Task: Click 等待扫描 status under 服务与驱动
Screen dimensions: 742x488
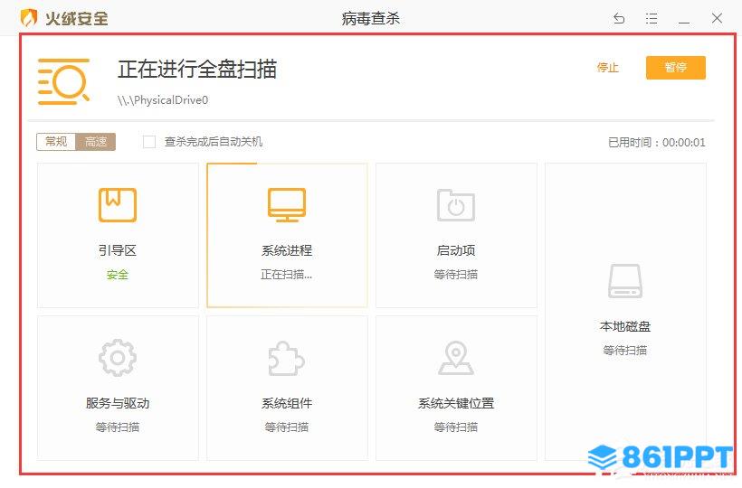Action: (x=118, y=427)
